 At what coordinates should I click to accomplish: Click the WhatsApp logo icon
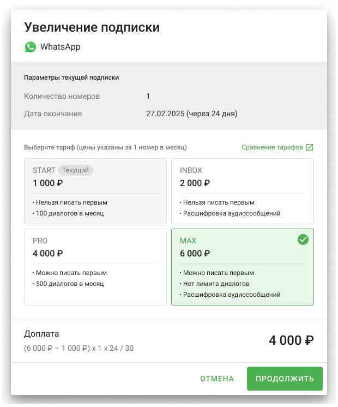tap(30, 47)
